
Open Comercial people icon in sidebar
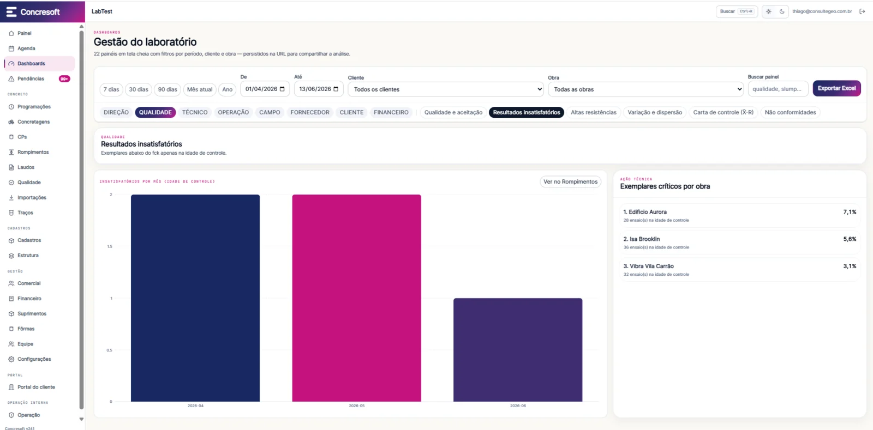11,283
